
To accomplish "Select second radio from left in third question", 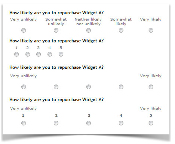I will pos(56,87).
